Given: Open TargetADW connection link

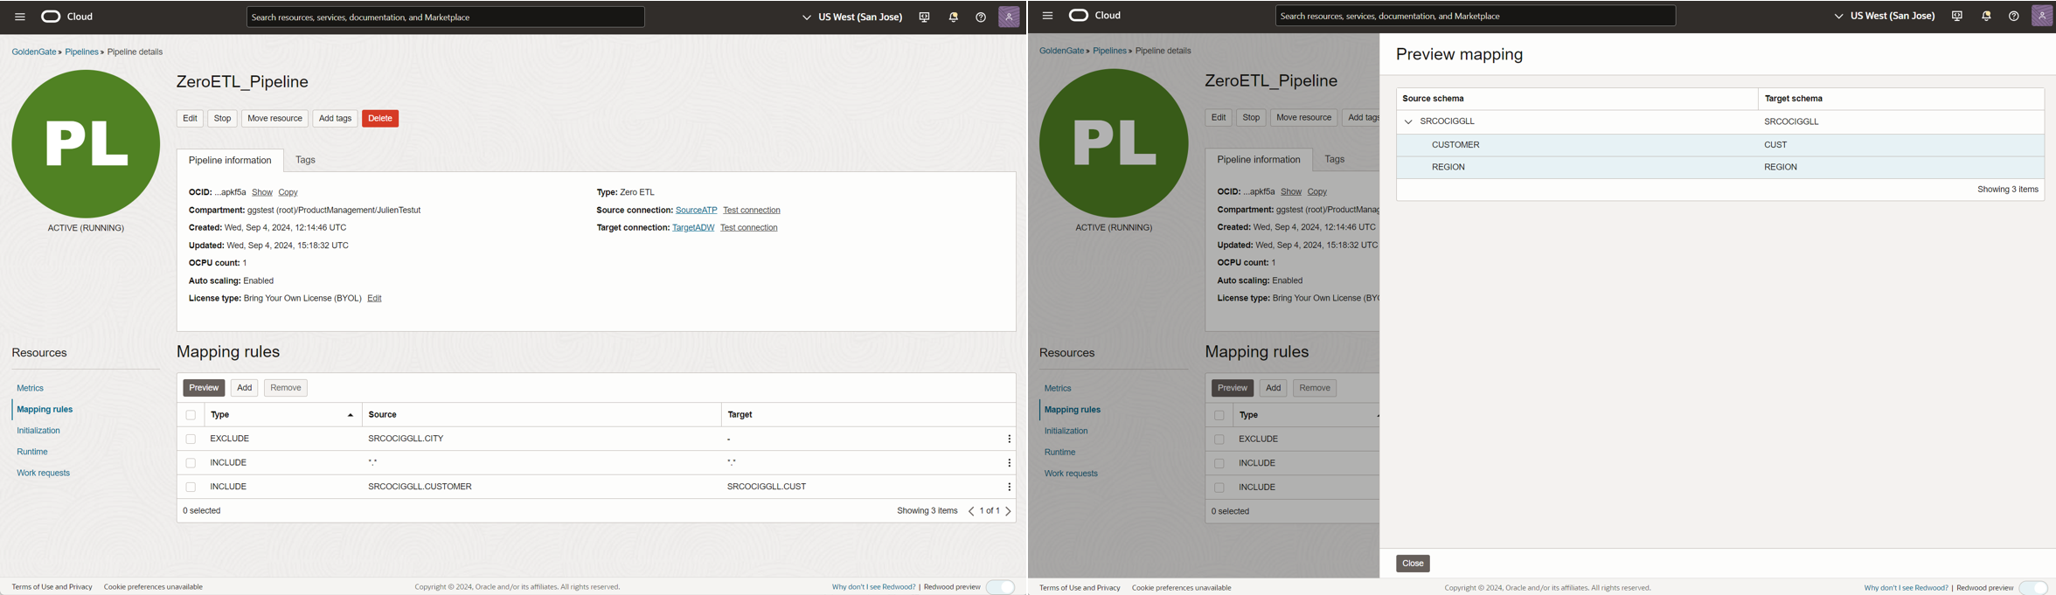Looking at the screenshot, I should pos(693,228).
